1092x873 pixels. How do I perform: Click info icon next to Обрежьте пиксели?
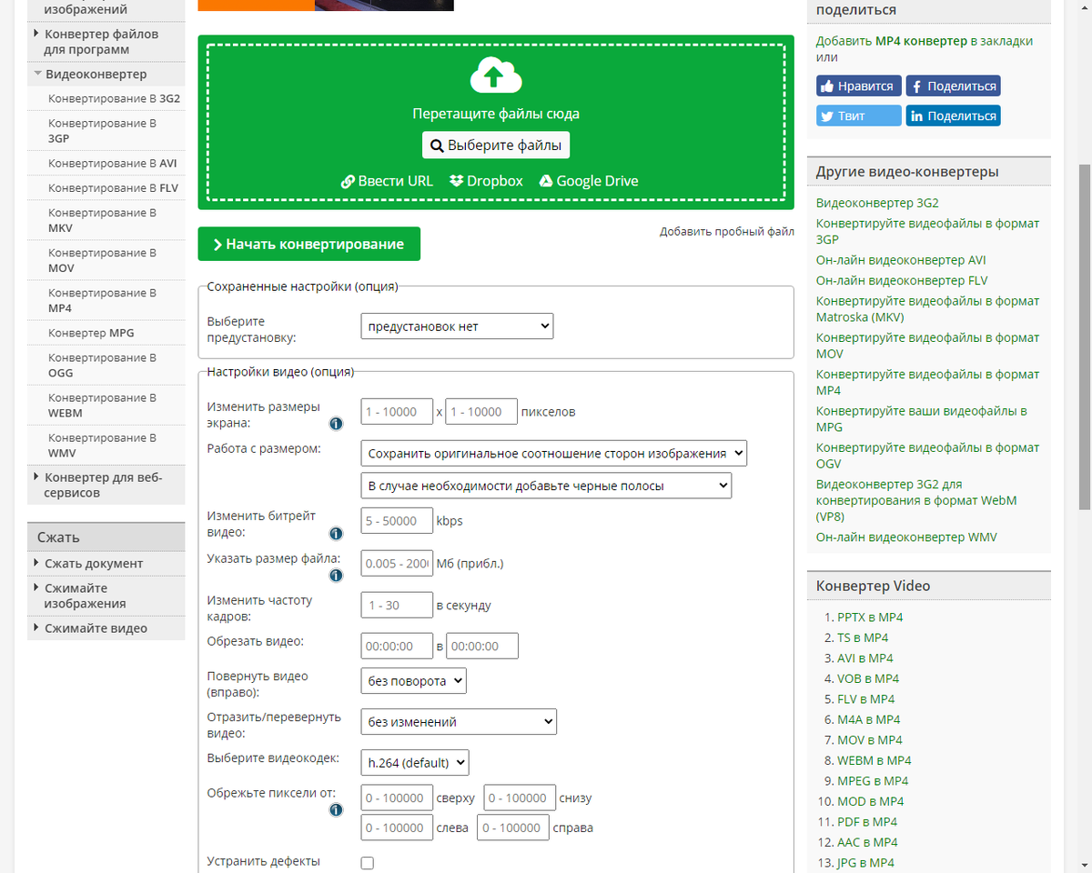coord(336,810)
